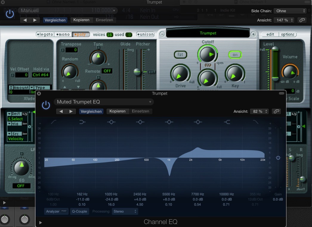Change the 147 % Ansicht stepper
Image resolution: width=312 pixels, height=227 pixels.
click(284, 20)
